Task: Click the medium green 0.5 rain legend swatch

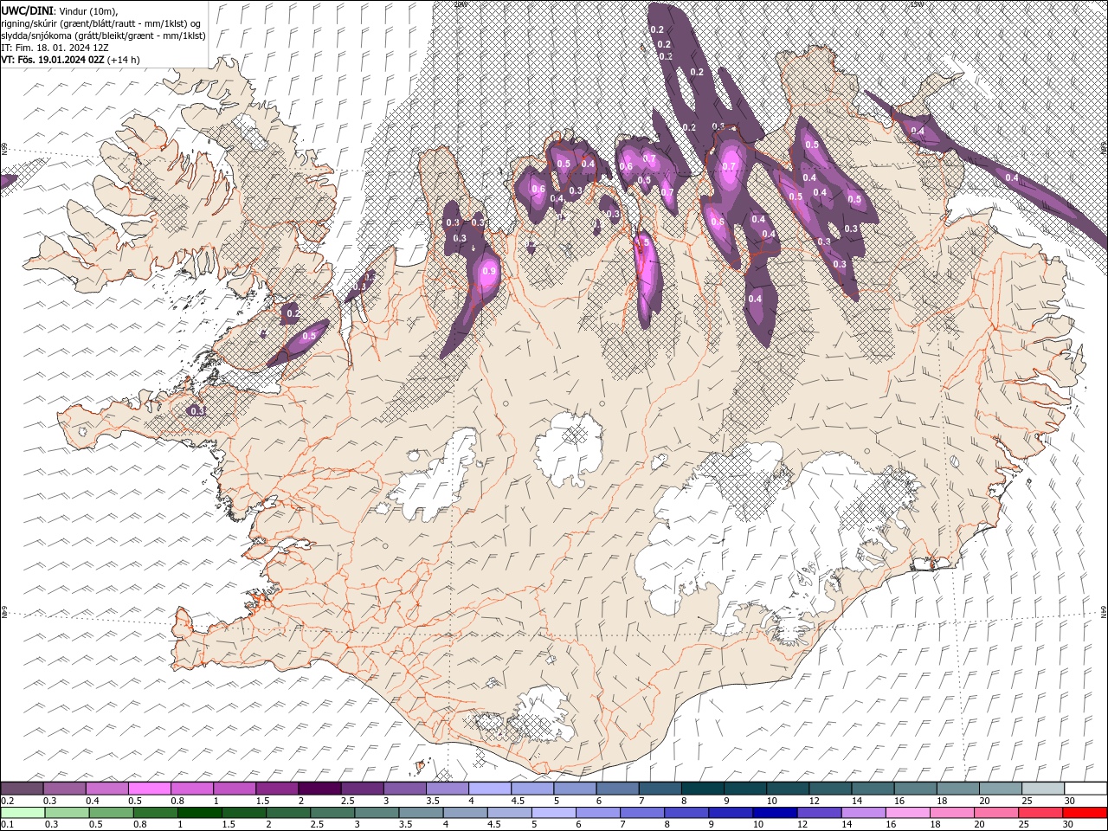Action: [111, 813]
